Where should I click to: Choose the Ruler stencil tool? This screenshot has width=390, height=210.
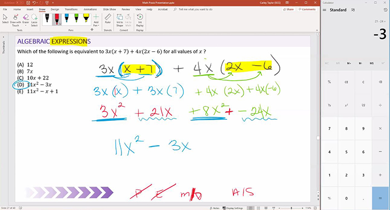coord(108,19)
